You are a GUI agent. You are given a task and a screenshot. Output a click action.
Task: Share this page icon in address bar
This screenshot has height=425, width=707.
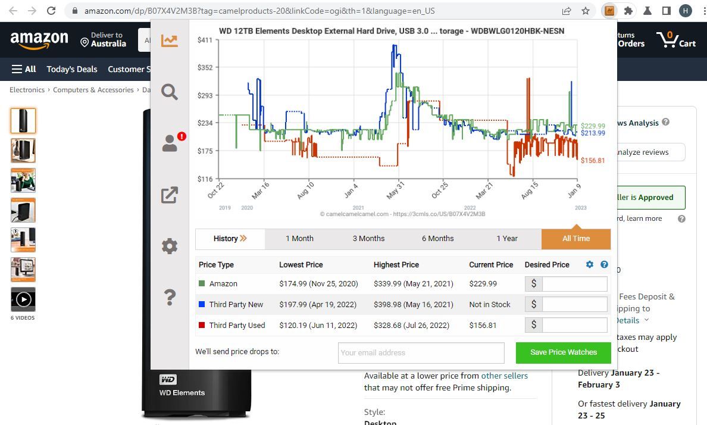[x=567, y=11]
